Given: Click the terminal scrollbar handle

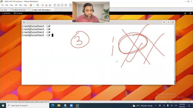Looking at the screenshot, I should click(175, 82).
